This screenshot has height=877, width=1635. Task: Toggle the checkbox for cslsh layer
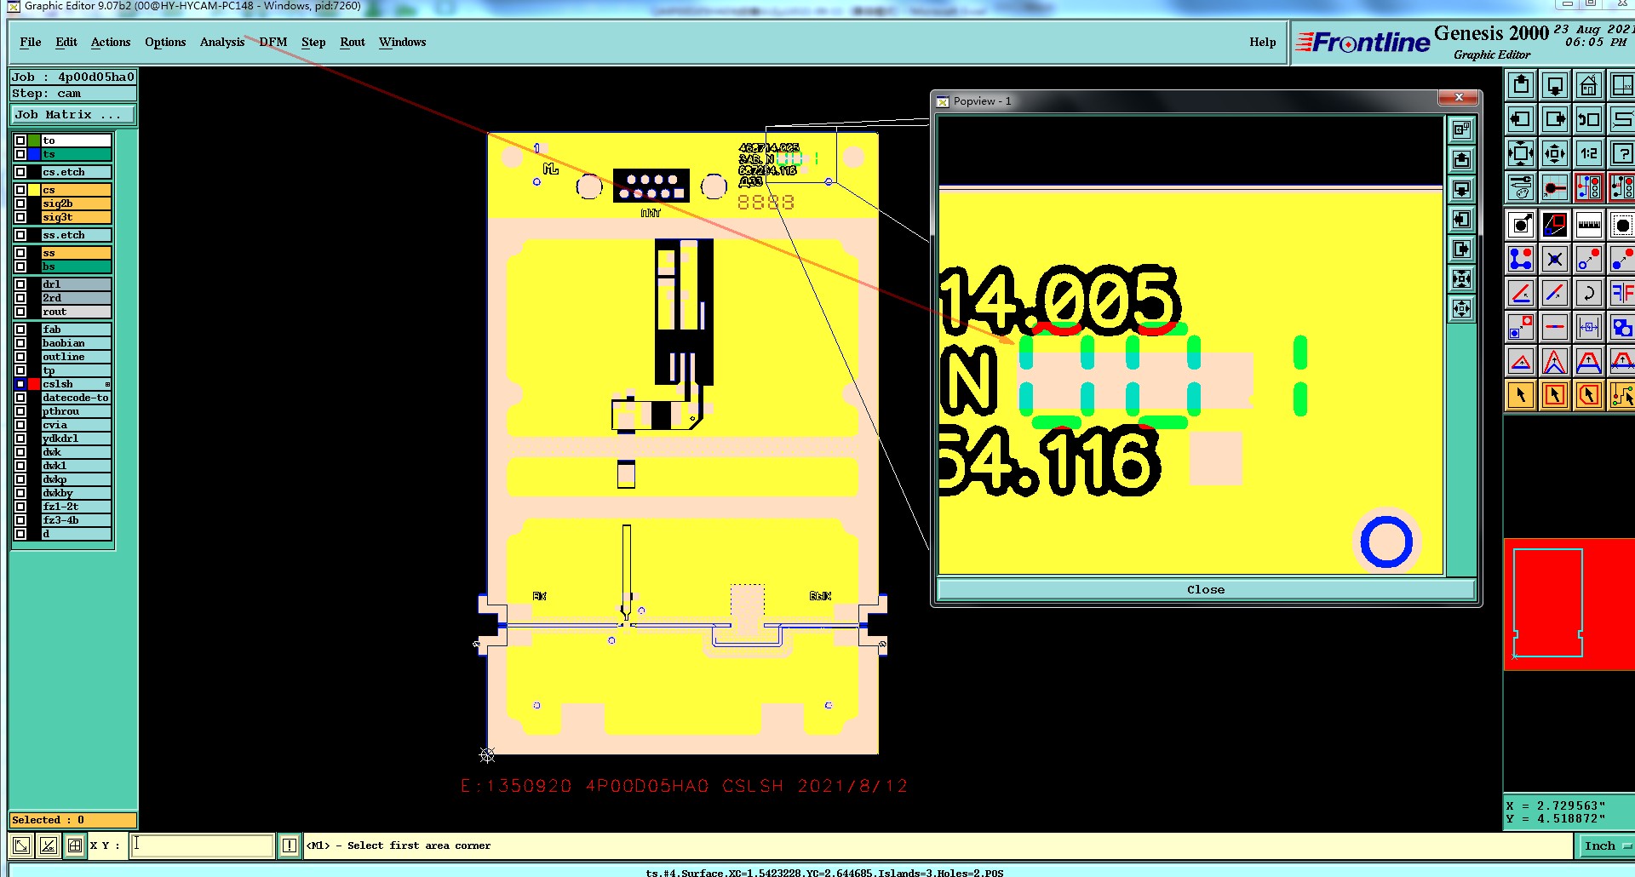coord(20,384)
